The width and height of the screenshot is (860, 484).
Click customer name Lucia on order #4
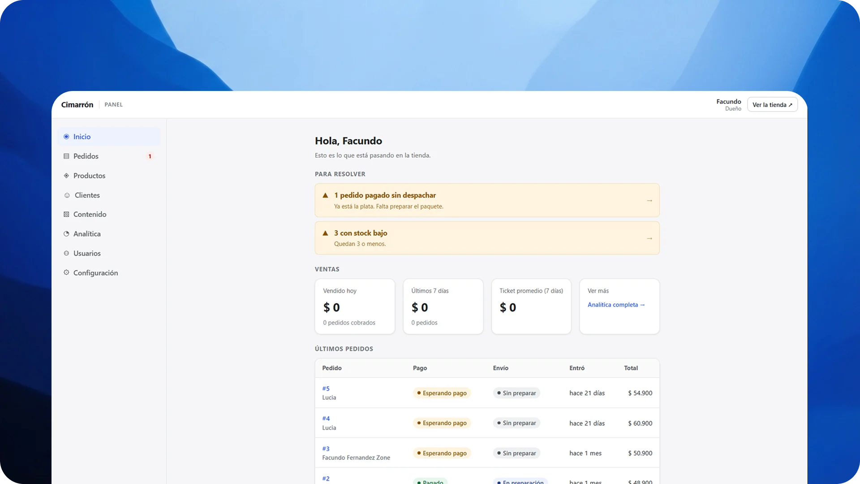click(329, 428)
